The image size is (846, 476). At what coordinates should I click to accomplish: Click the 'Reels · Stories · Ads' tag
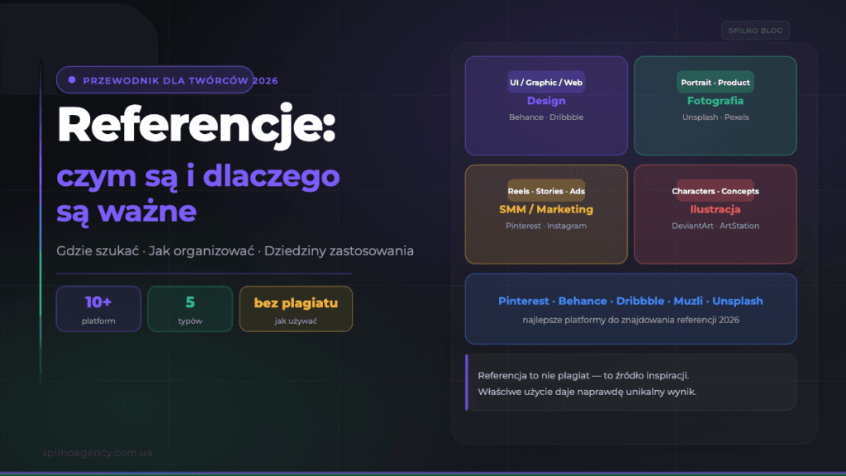[546, 191]
